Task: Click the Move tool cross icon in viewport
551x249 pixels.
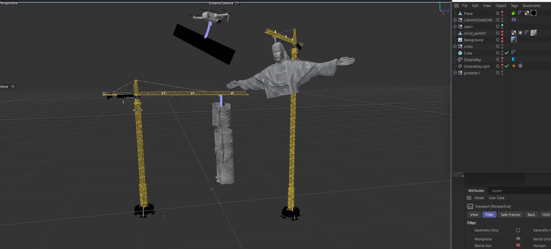Action: (x=13, y=87)
